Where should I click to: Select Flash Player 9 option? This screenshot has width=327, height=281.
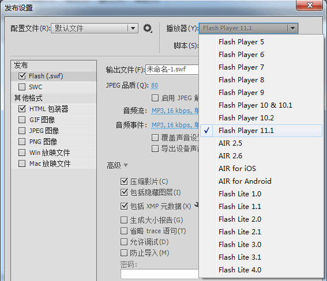pos(261,93)
